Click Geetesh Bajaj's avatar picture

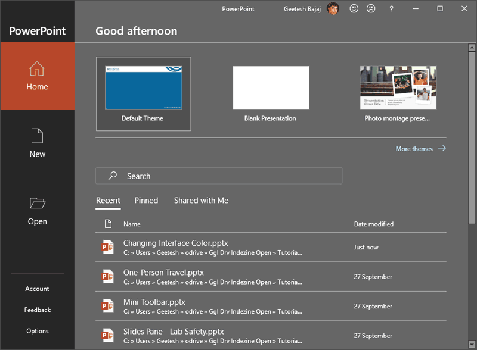333,9
